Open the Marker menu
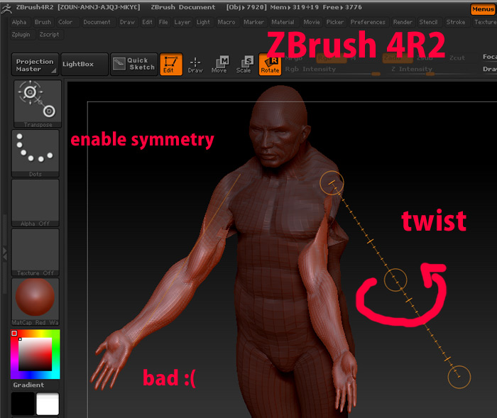The width and height of the screenshot is (497, 418). (x=253, y=22)
